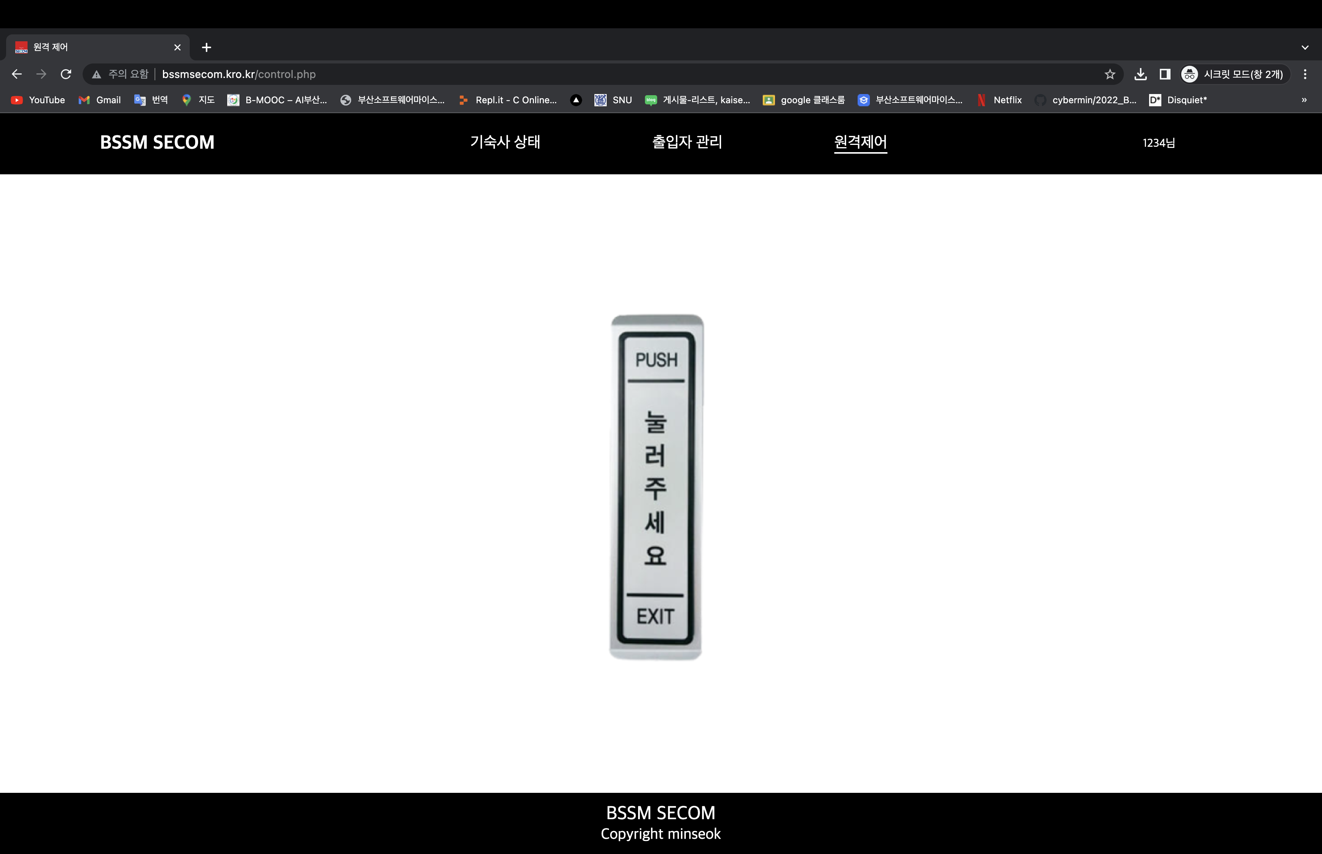Open the B-MOOC bookmark
Screen dimensions: 1322x854
pos(277,101)
